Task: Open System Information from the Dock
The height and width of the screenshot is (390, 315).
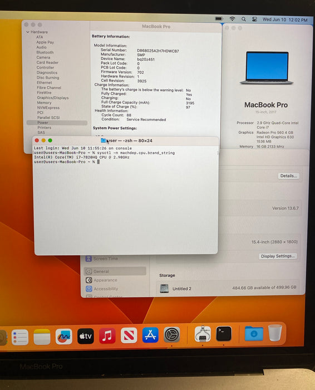Action: pos(203,334)
